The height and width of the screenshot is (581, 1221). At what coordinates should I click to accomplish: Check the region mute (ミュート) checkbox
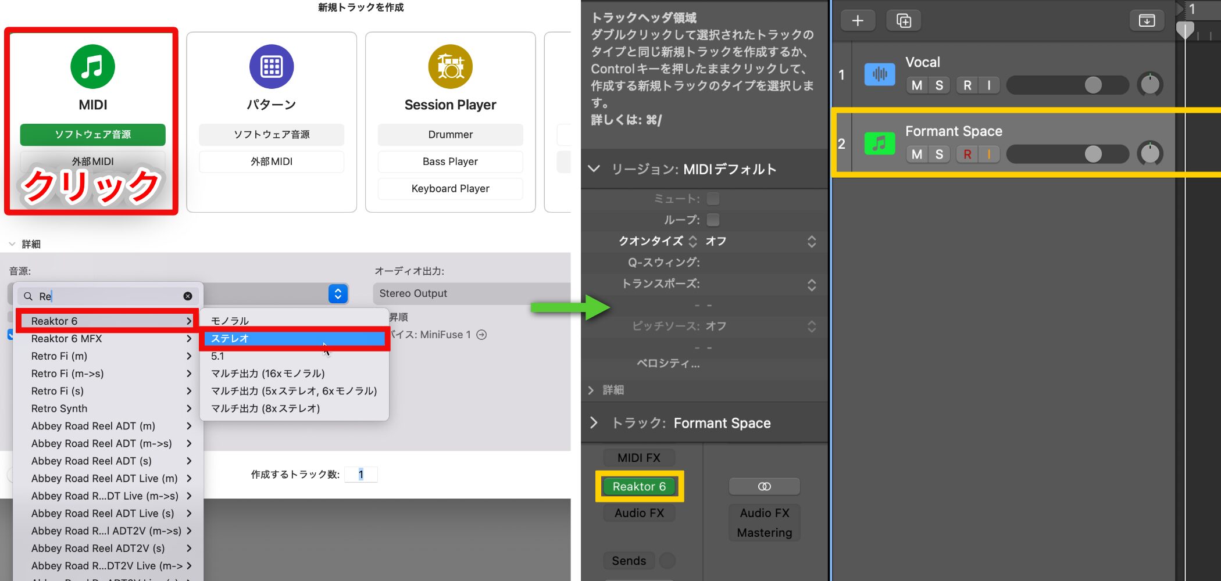(x=713, y=199)
